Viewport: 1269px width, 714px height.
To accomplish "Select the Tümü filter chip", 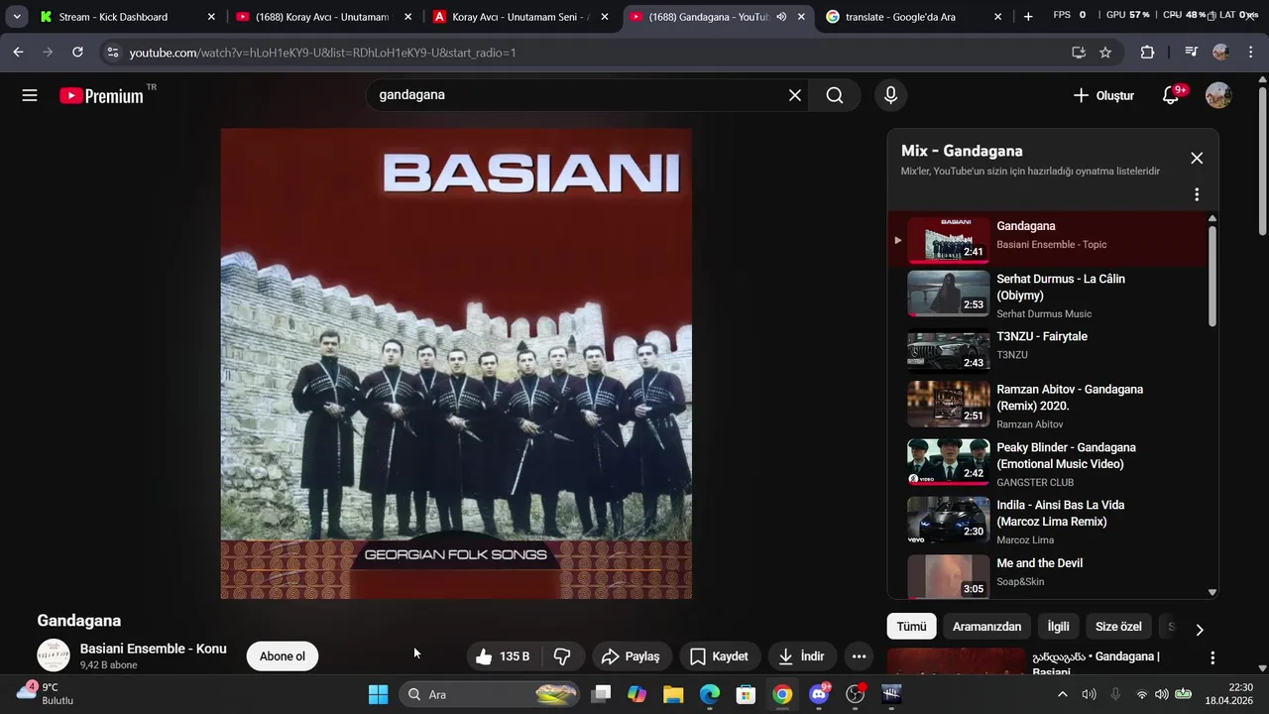I will coord(911,627).
